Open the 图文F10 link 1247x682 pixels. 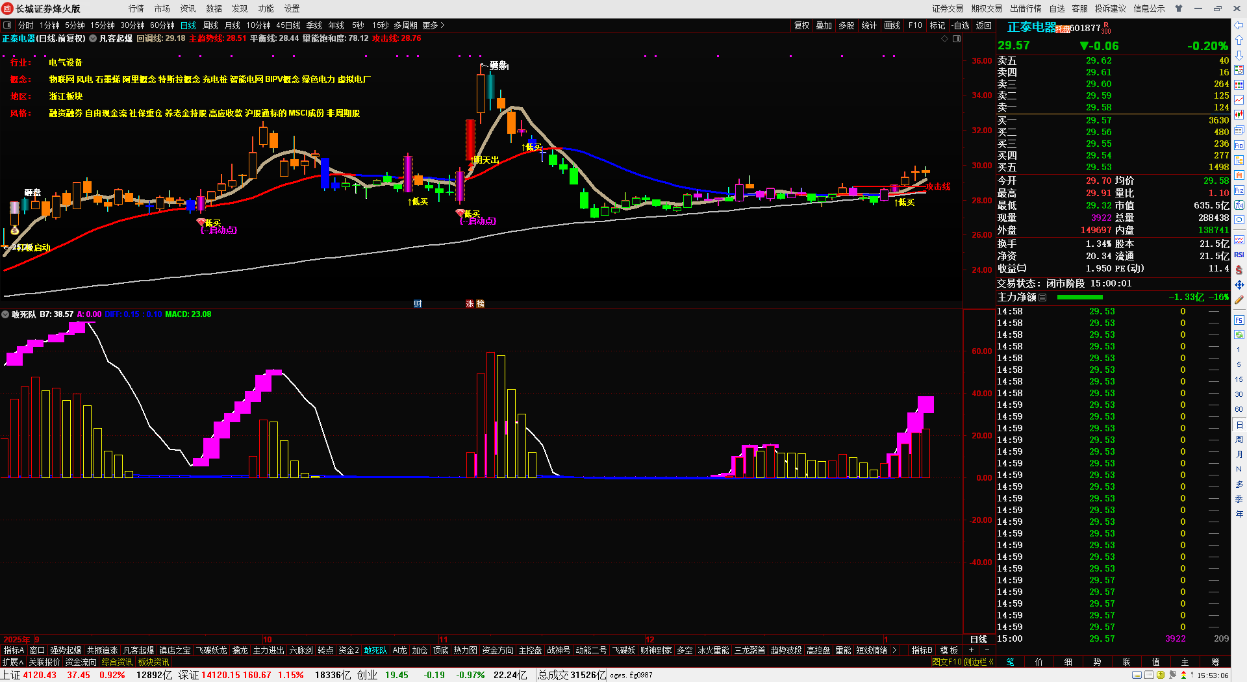pos(946,662)
